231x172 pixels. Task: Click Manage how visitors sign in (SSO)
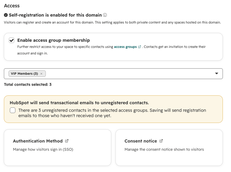pyautogui.click(x=43, y=150)
